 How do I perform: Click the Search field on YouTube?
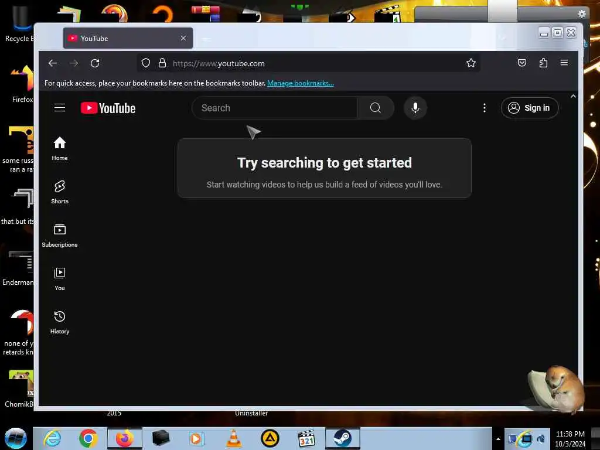(274, 108)
